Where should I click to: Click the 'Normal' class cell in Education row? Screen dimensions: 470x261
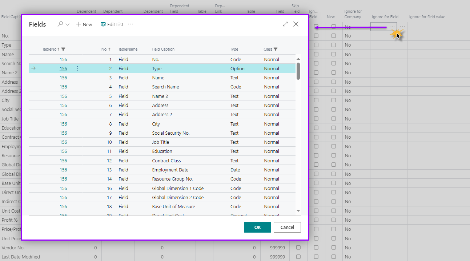[x=272, y=151]
